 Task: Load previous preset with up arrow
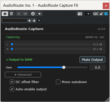29,21
